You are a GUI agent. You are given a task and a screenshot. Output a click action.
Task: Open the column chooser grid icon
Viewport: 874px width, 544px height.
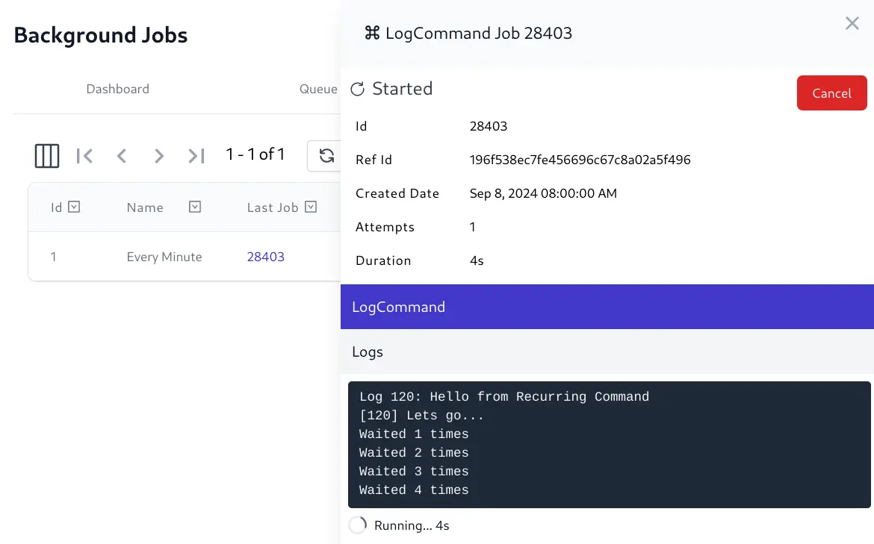pyautogui.click(x=47, y=156)
